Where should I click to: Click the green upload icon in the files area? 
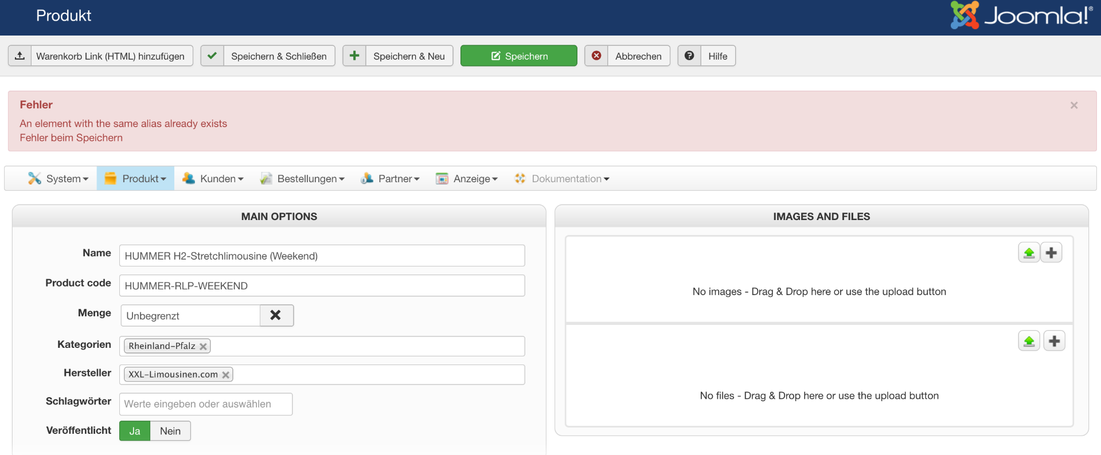point(1029,342)
